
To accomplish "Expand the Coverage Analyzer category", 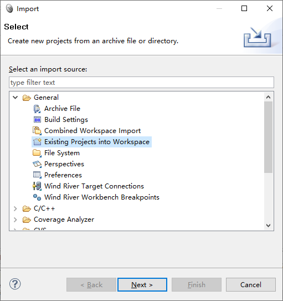I will (16, 220).
